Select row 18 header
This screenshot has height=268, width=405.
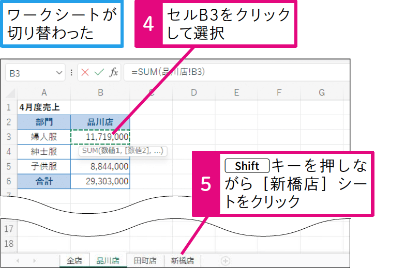[x=9, y=244]
